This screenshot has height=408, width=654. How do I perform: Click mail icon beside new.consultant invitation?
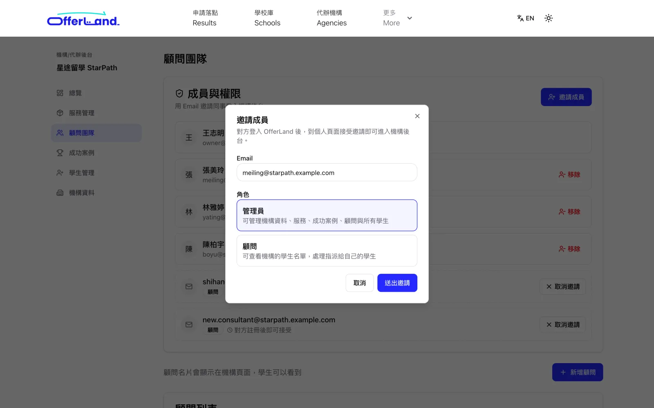(189, 325)
